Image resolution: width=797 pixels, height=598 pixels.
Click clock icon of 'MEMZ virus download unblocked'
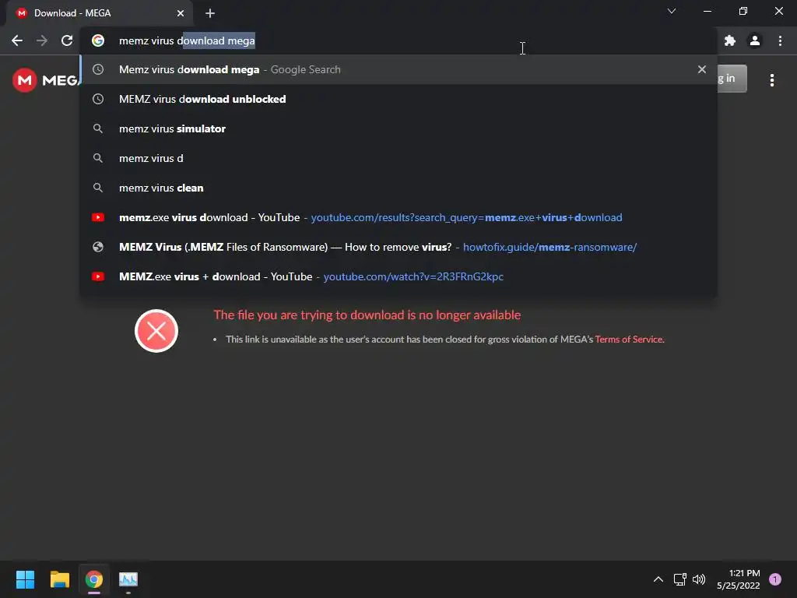[x=98, y=99]
